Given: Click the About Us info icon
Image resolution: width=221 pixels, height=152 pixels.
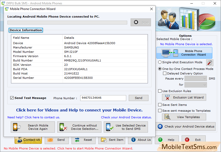Looking at the screenshot, I should pyautogui.click(x=133, y=140).
